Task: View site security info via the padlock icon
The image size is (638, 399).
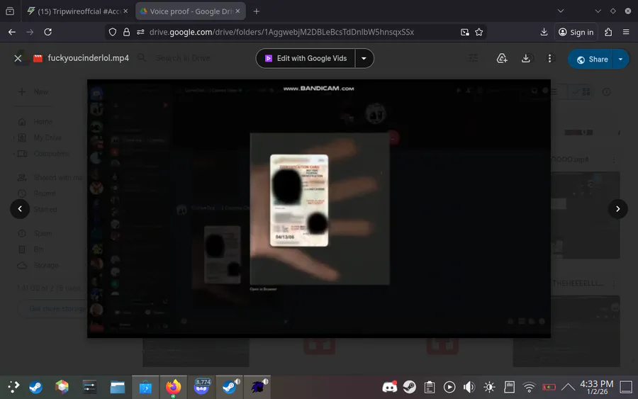Action: point(127,32)
